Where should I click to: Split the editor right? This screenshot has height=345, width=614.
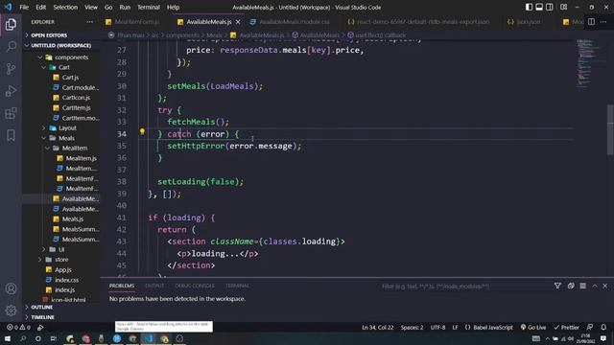(x=591, y=22)
